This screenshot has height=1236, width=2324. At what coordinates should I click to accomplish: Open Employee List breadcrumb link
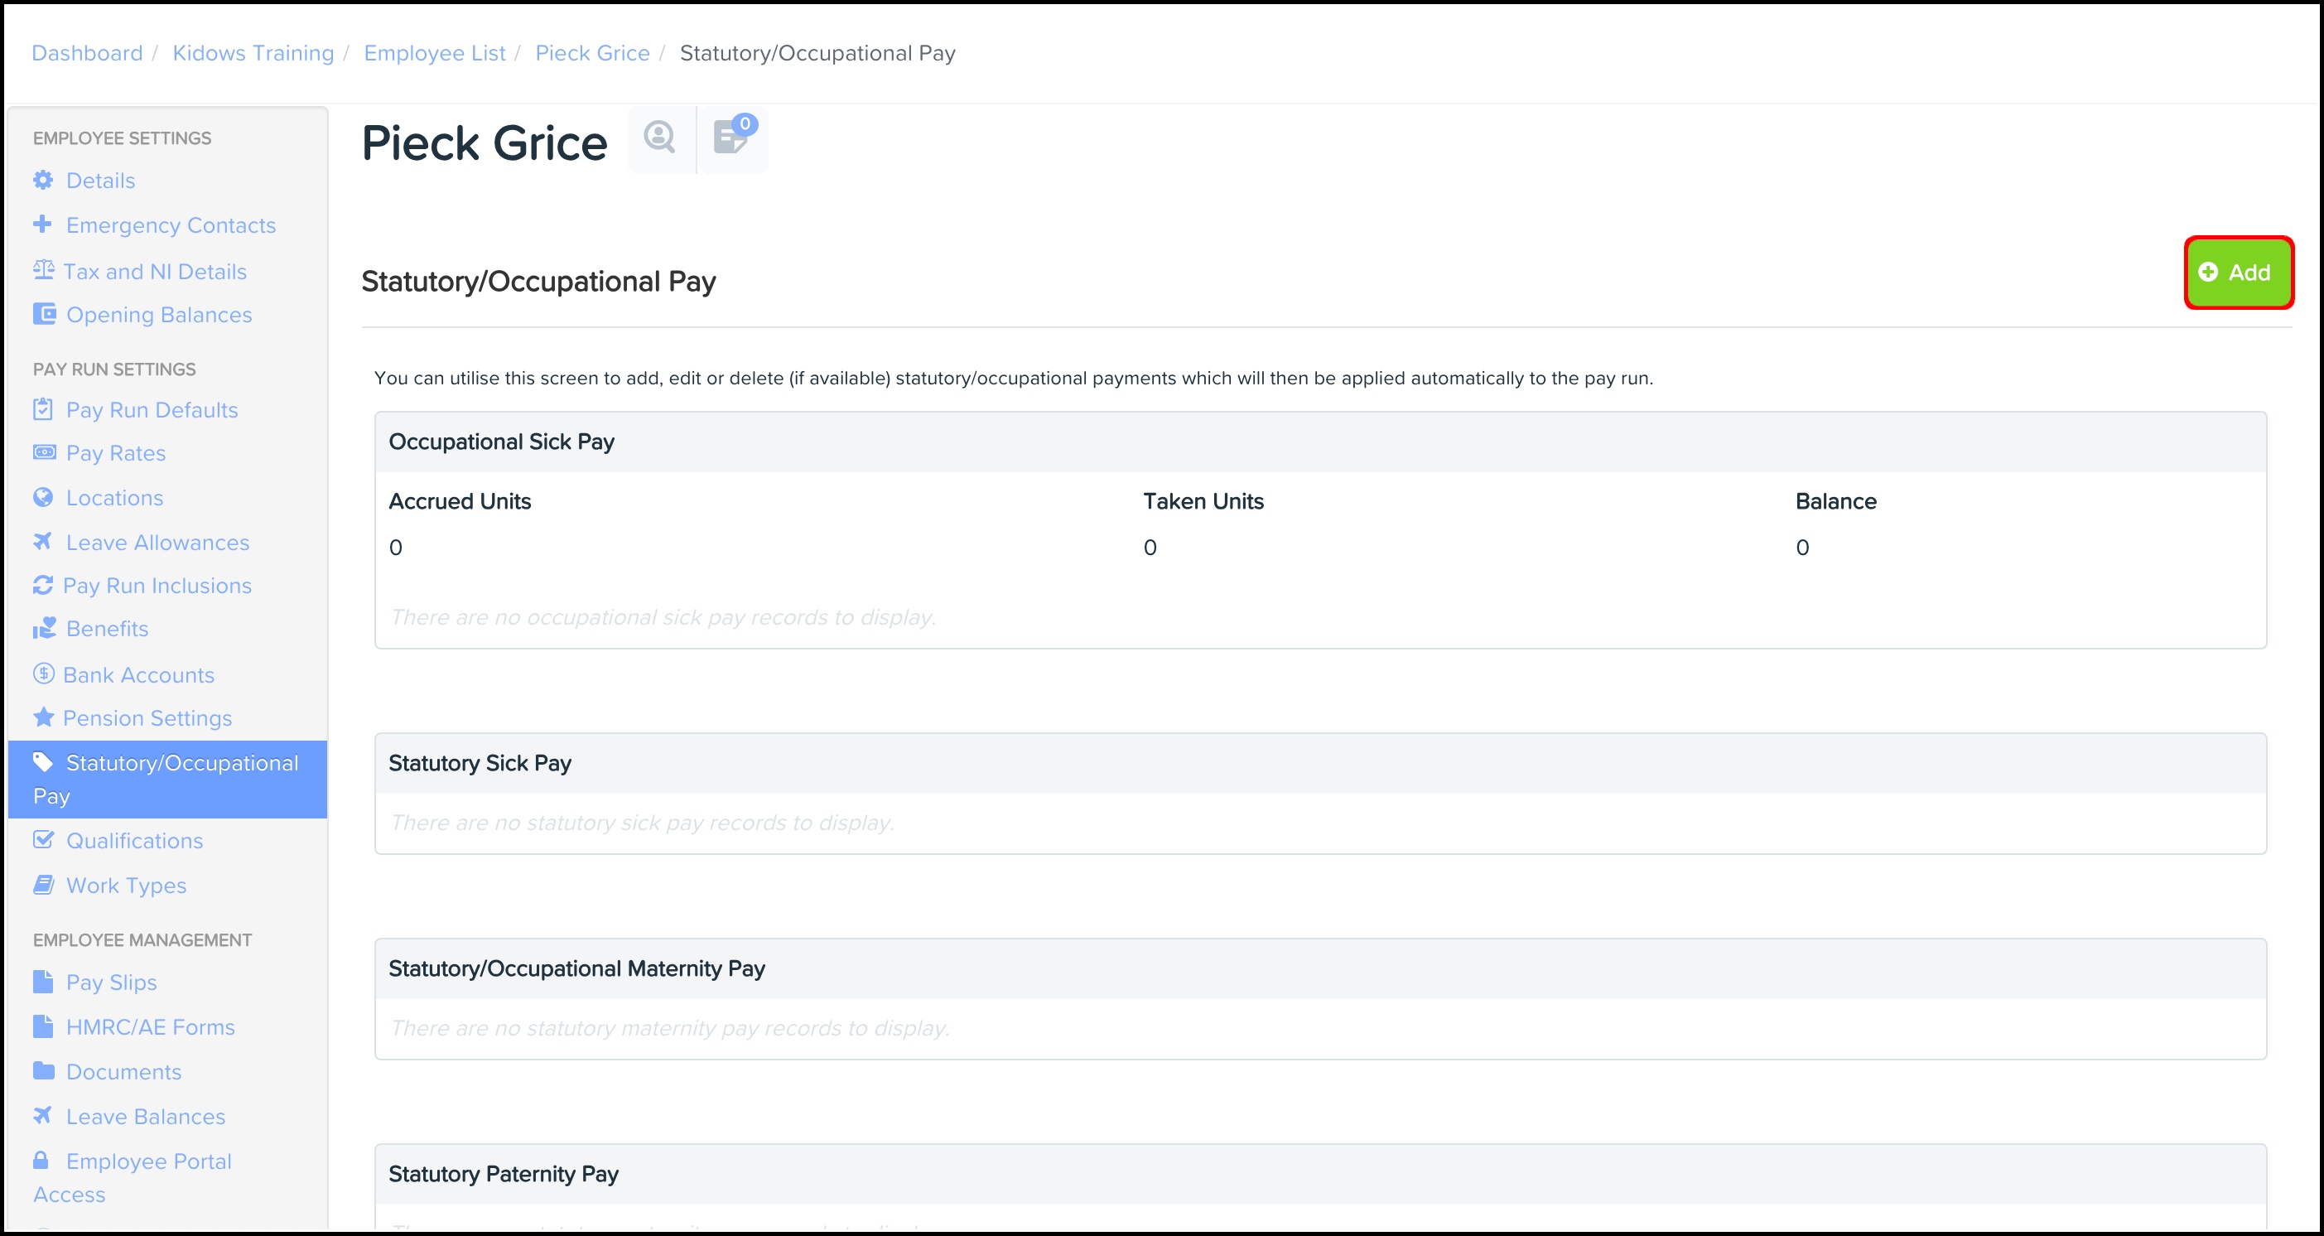434,53
